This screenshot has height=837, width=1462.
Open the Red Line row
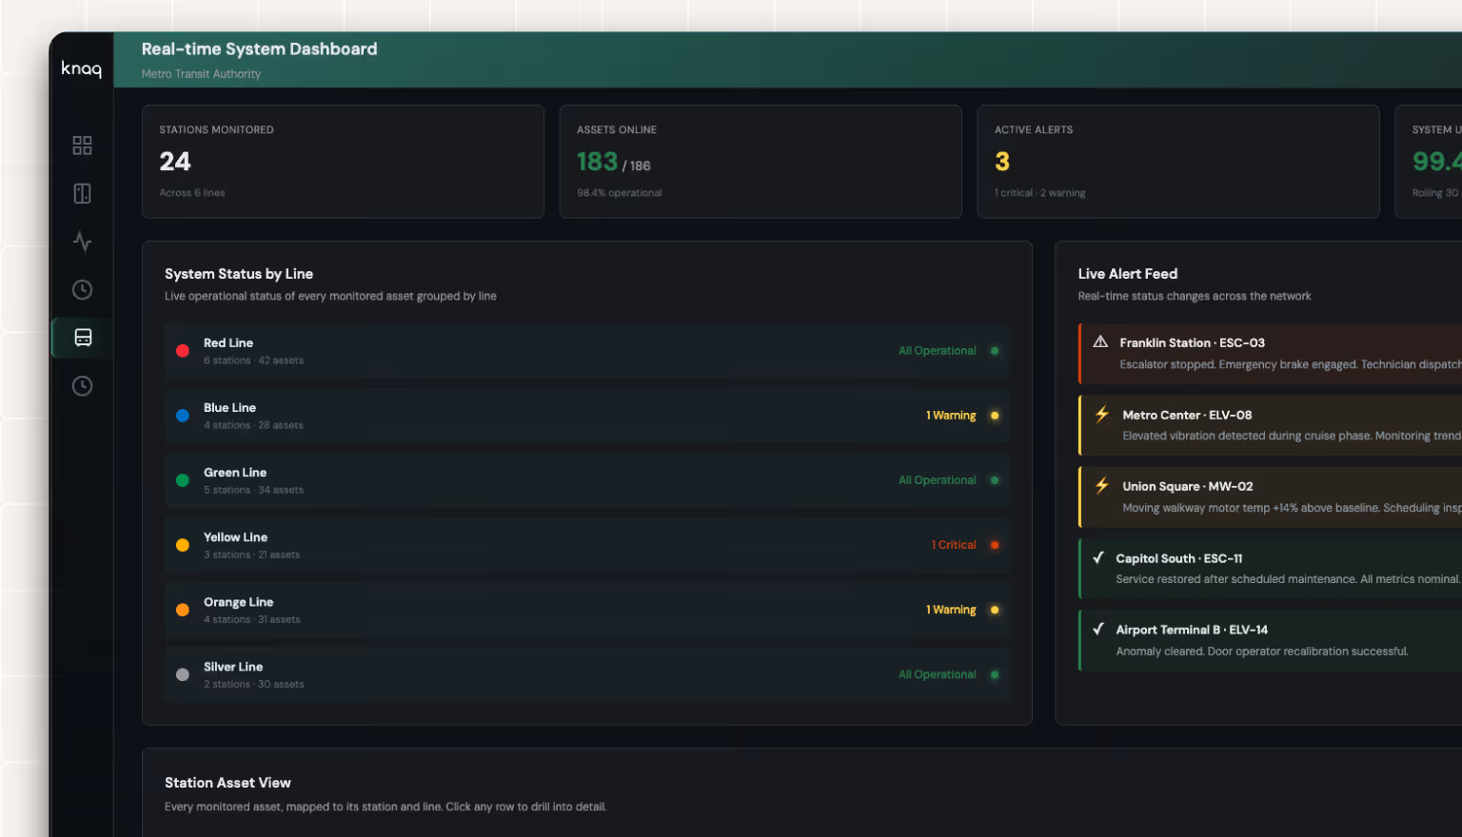click(587, 351)
